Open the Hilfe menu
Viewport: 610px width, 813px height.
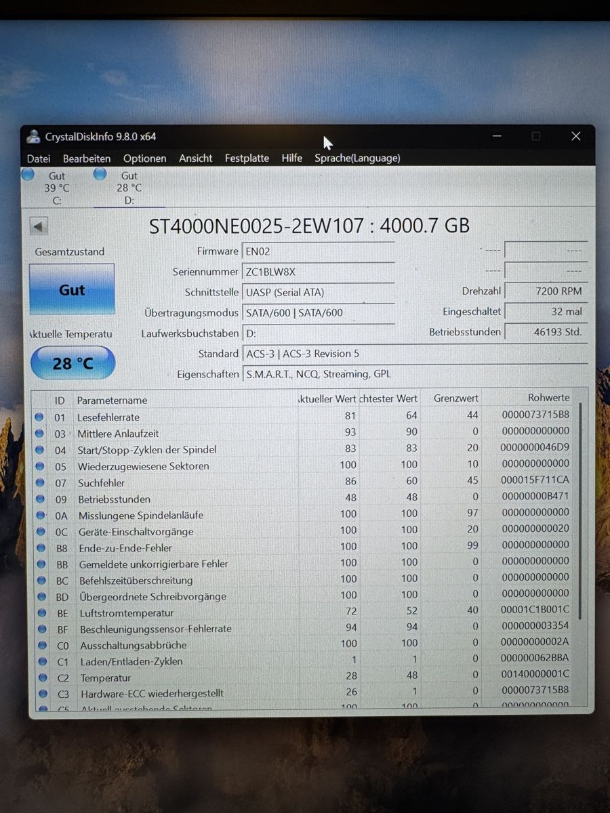click(x=292, y=158)
